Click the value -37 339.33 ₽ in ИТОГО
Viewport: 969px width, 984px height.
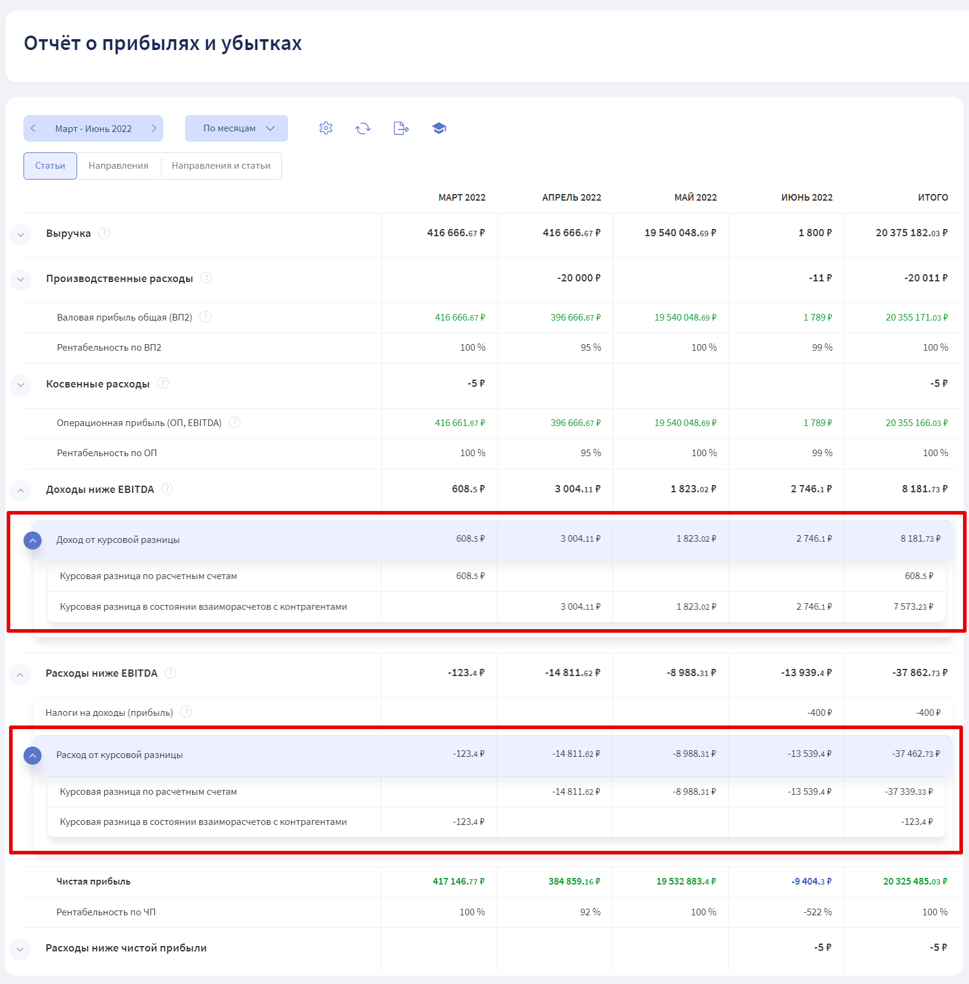coord(909,792)
